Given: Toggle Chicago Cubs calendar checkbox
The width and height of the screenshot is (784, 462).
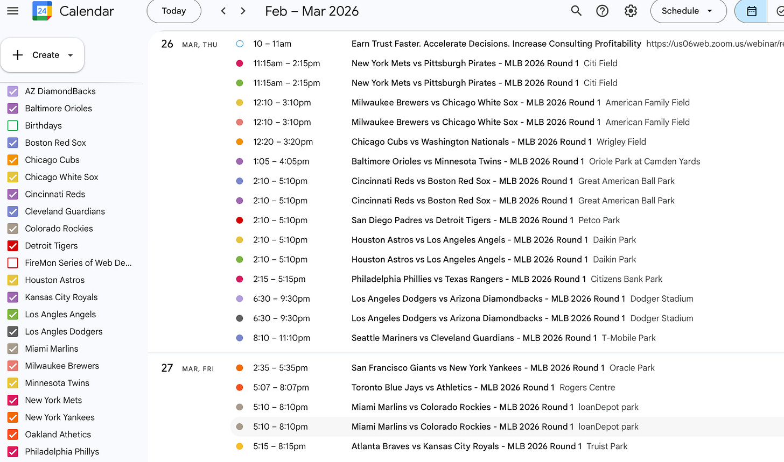Looking at the screenshot, I should [x=13, y=160].
